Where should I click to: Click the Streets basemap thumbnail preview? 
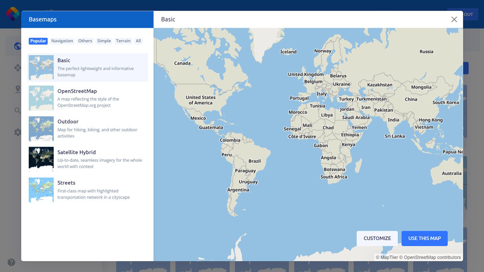point(41,190)
